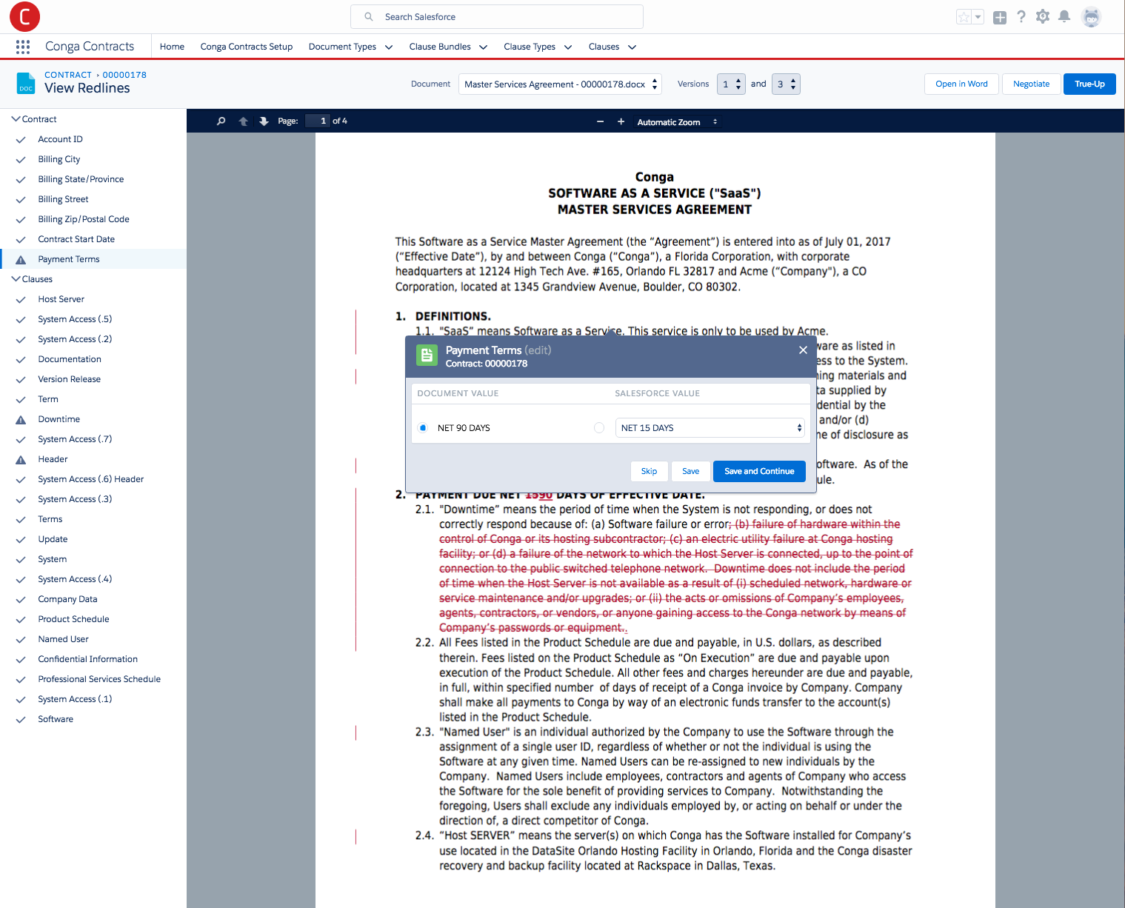Click the search magnifier in document viewer

221,121
